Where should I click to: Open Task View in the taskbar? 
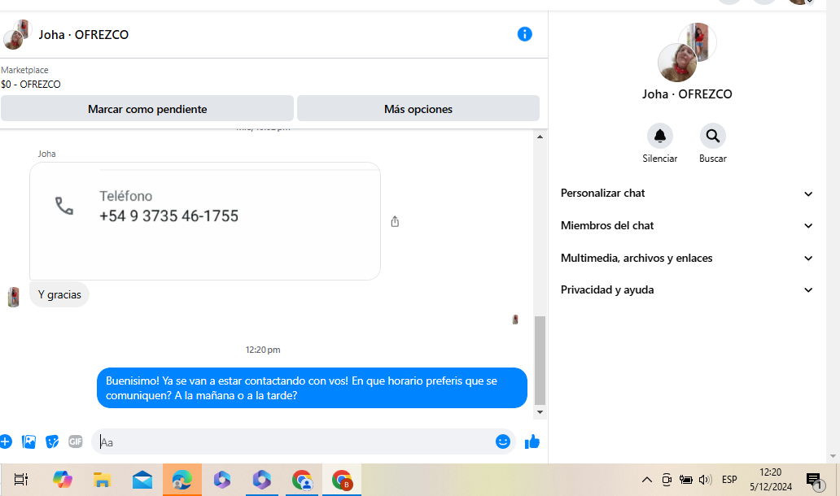pos(21,480)
